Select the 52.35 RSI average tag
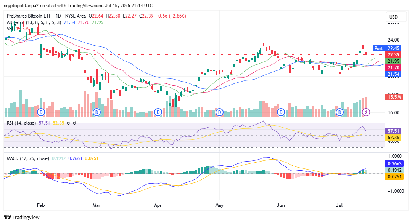This screenshot has height=224, width=412. tap(393, 138)
